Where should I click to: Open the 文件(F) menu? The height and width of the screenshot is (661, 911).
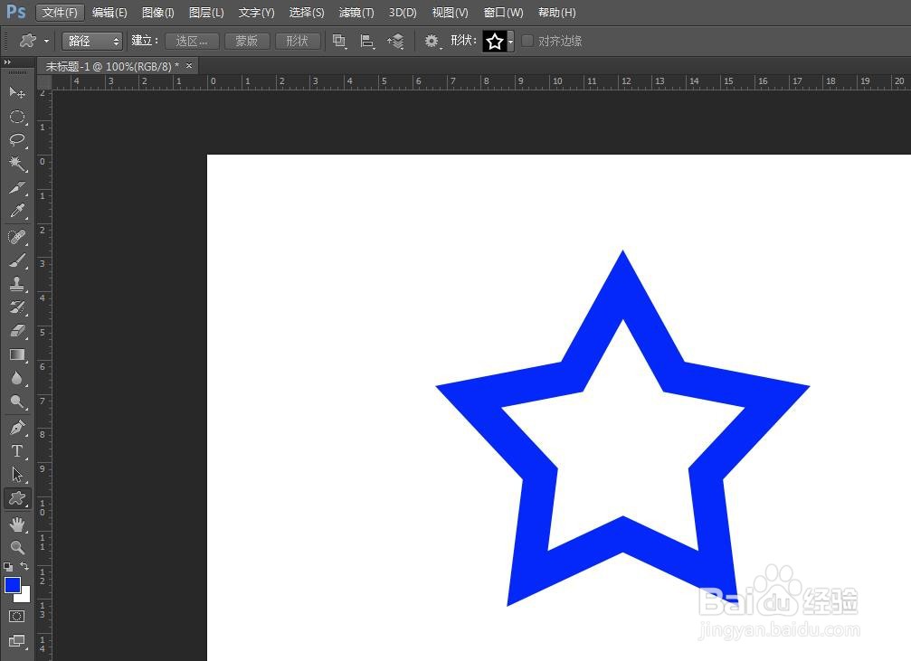pyautogui.click(x=60, y=12)
